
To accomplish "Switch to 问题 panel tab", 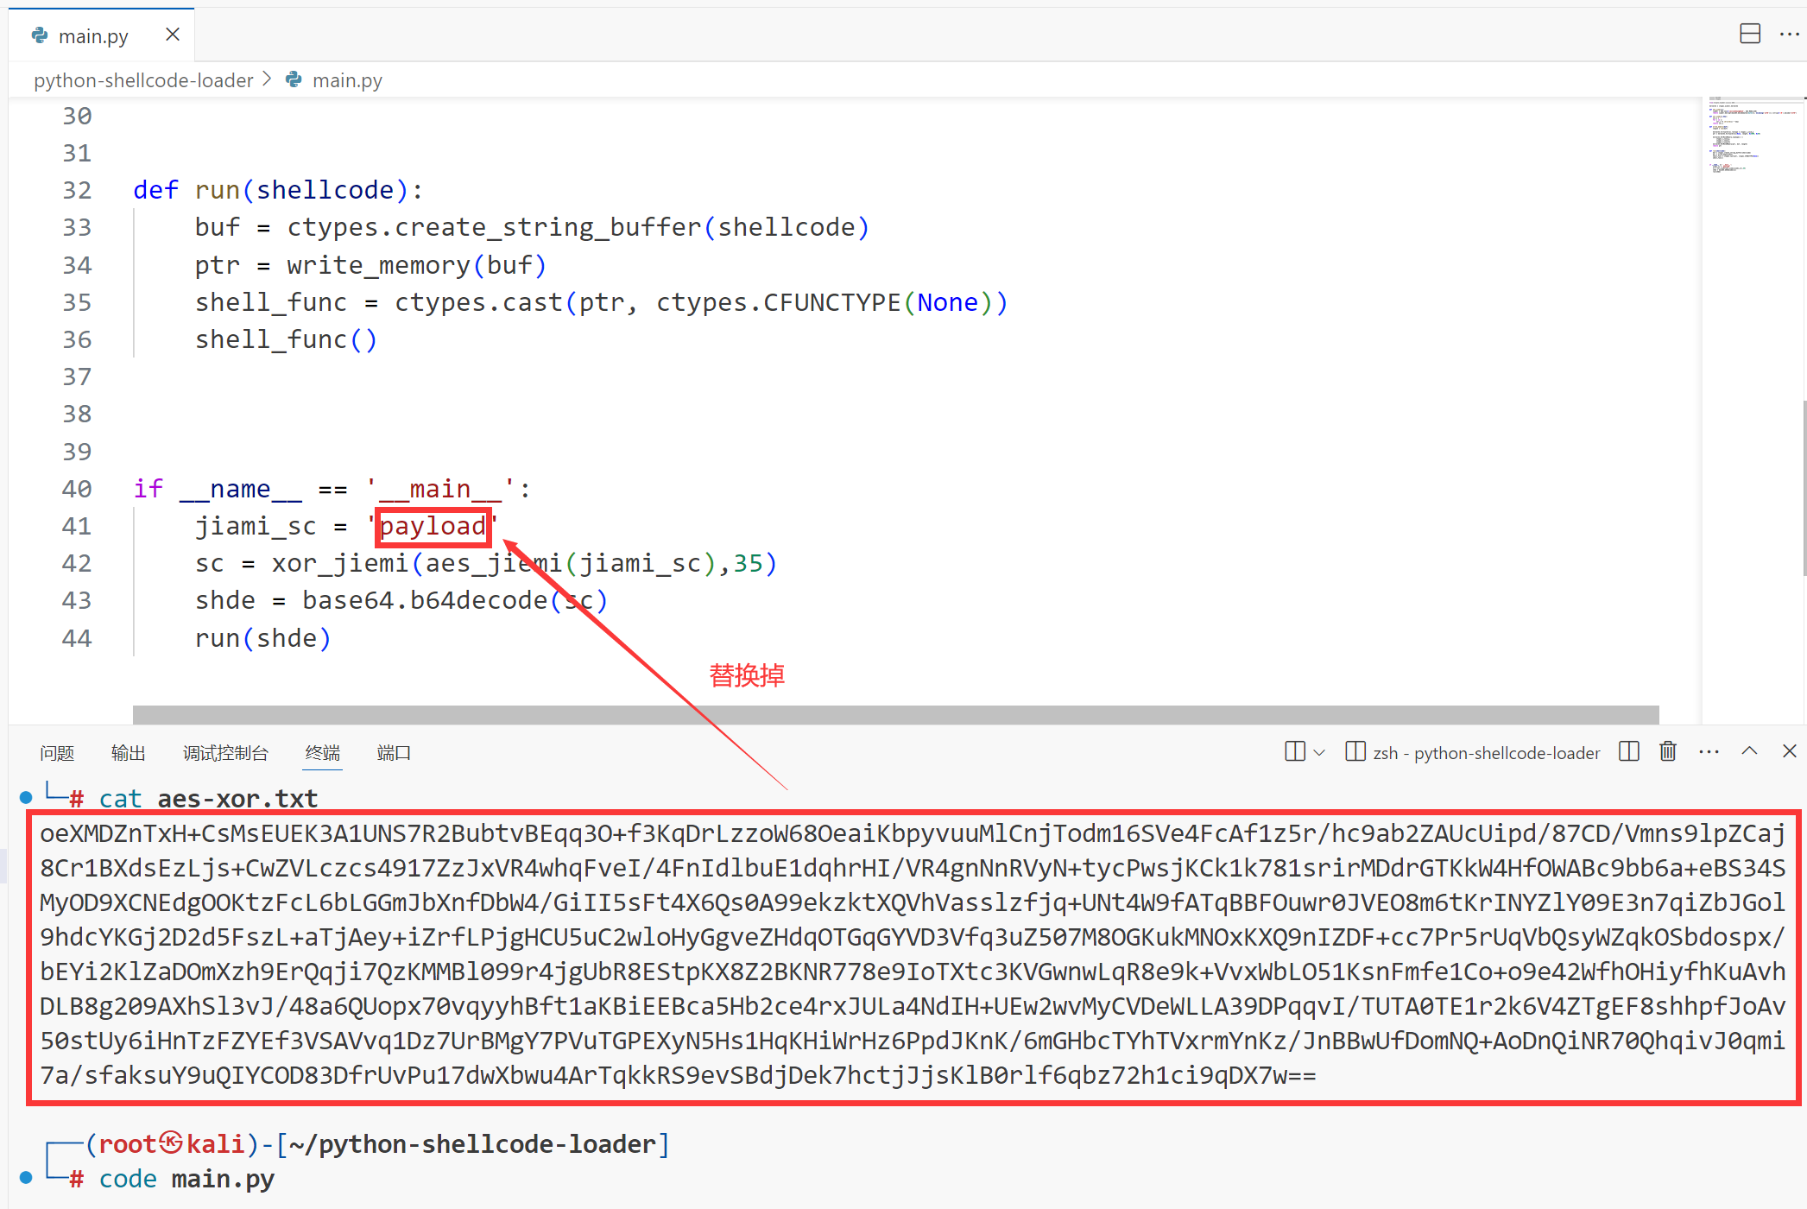I will pos(57,753).
